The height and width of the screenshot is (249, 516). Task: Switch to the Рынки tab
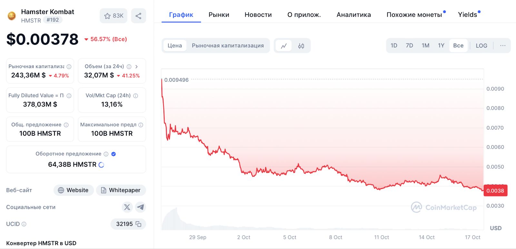[219, 15]
